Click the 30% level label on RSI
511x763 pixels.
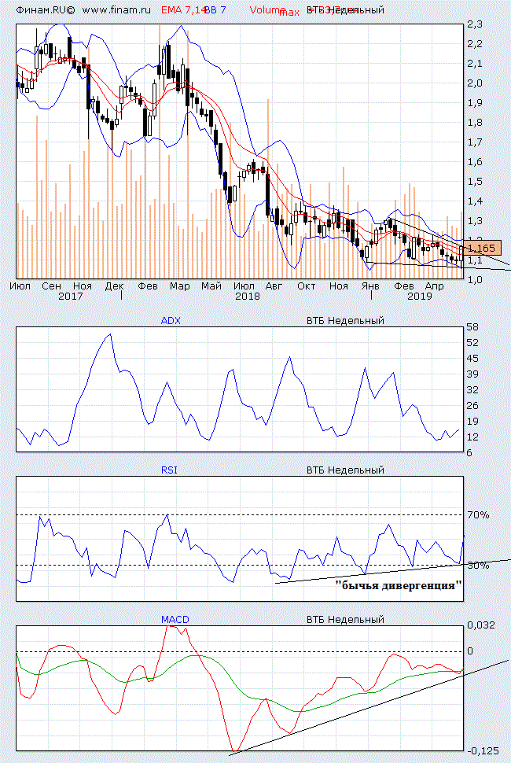[478, 566]
